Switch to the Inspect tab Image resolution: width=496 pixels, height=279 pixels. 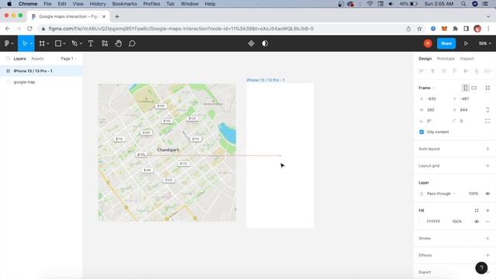pyautogui.click(x=467, y=59)
